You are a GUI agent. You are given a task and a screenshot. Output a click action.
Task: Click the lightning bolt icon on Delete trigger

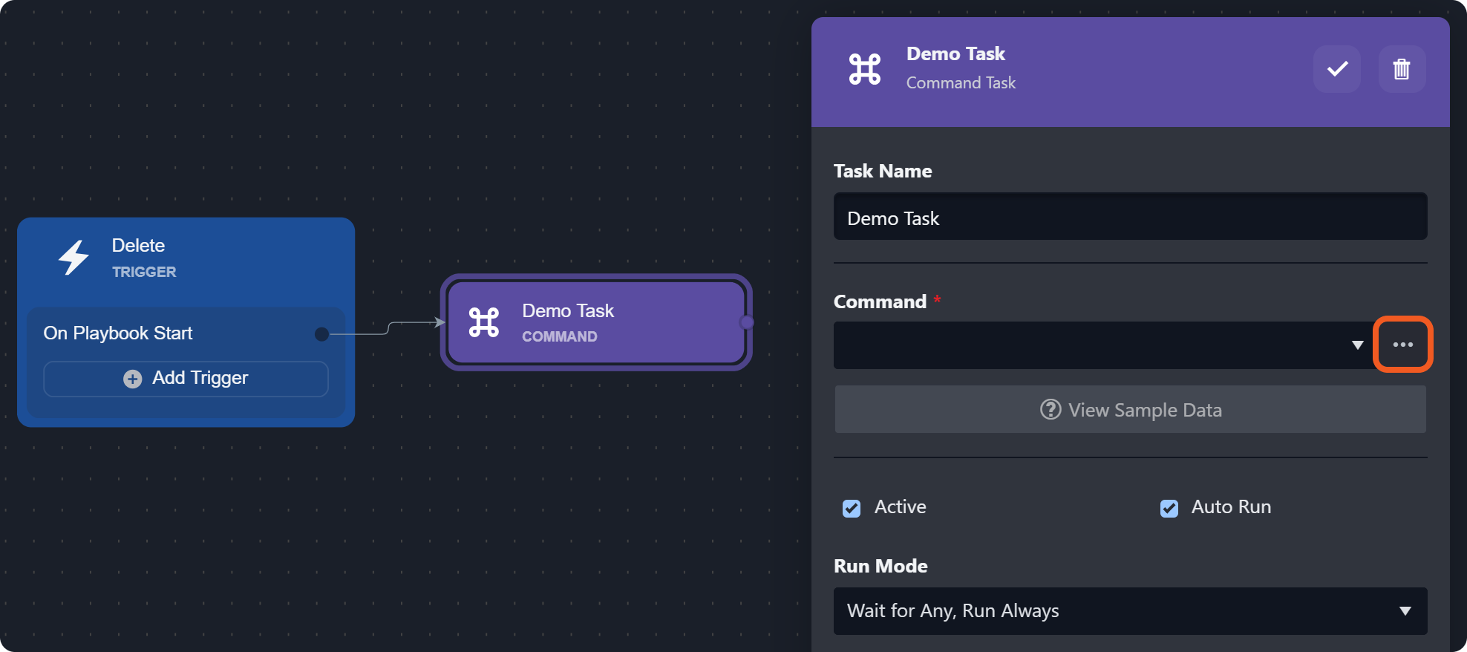click(73, 258)
